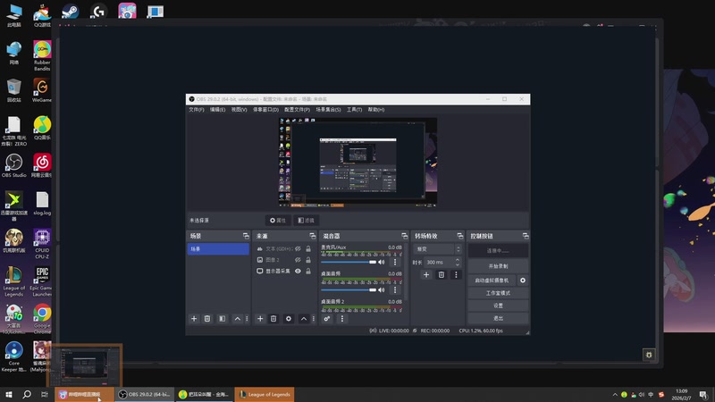Click 启动虚拟摄像机 virtual camera button

[x=492, y=281]
